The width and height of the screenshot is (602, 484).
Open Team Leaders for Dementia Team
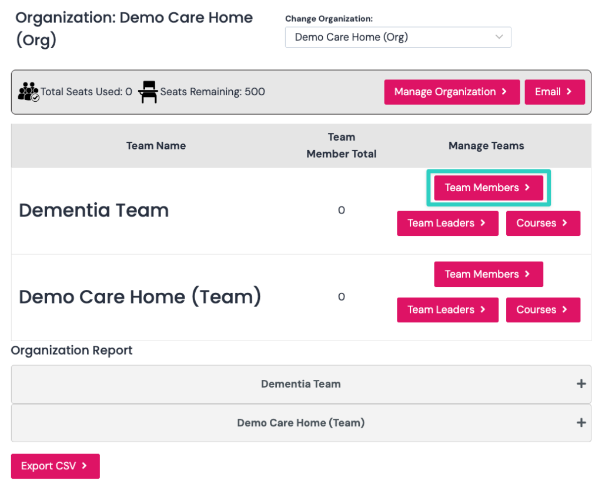[447, 223]
